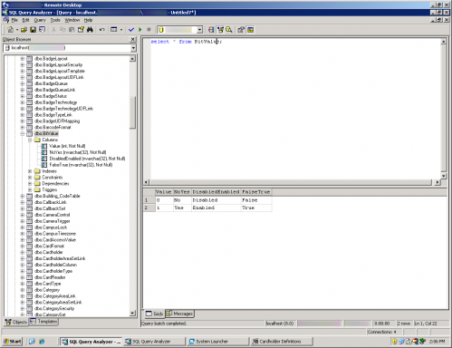452x348 pixels.
Task: Switch to the Templates tab
Action: click(43, 322)
